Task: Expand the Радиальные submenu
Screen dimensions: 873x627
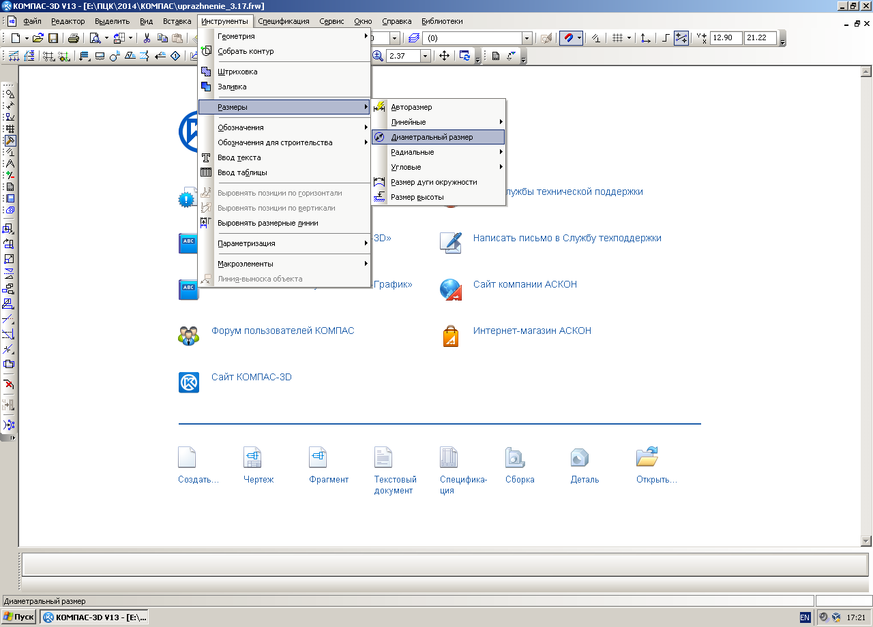Action: coord(439,152)
